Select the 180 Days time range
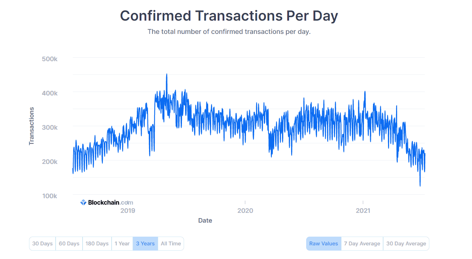The image size is (472, 259). 97,243
